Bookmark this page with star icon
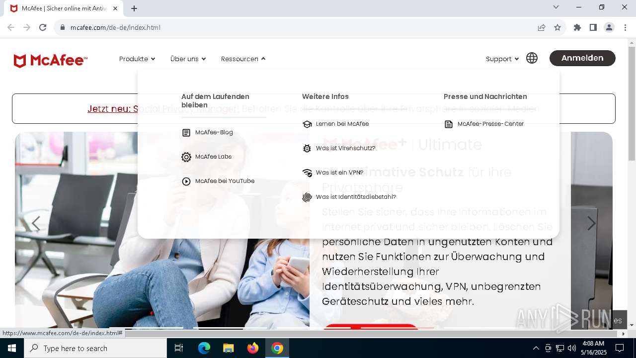 coord(557,27)
